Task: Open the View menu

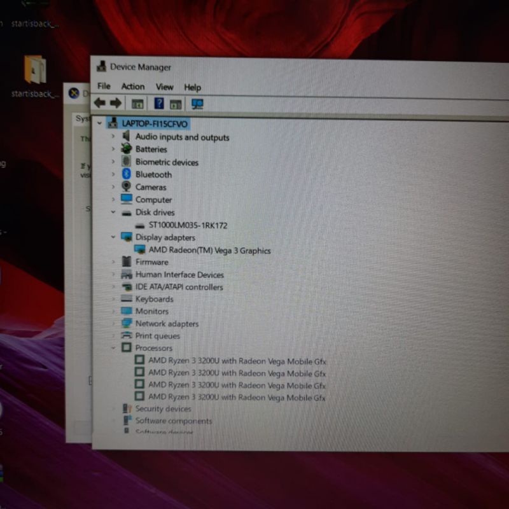Action: (164, 87)
